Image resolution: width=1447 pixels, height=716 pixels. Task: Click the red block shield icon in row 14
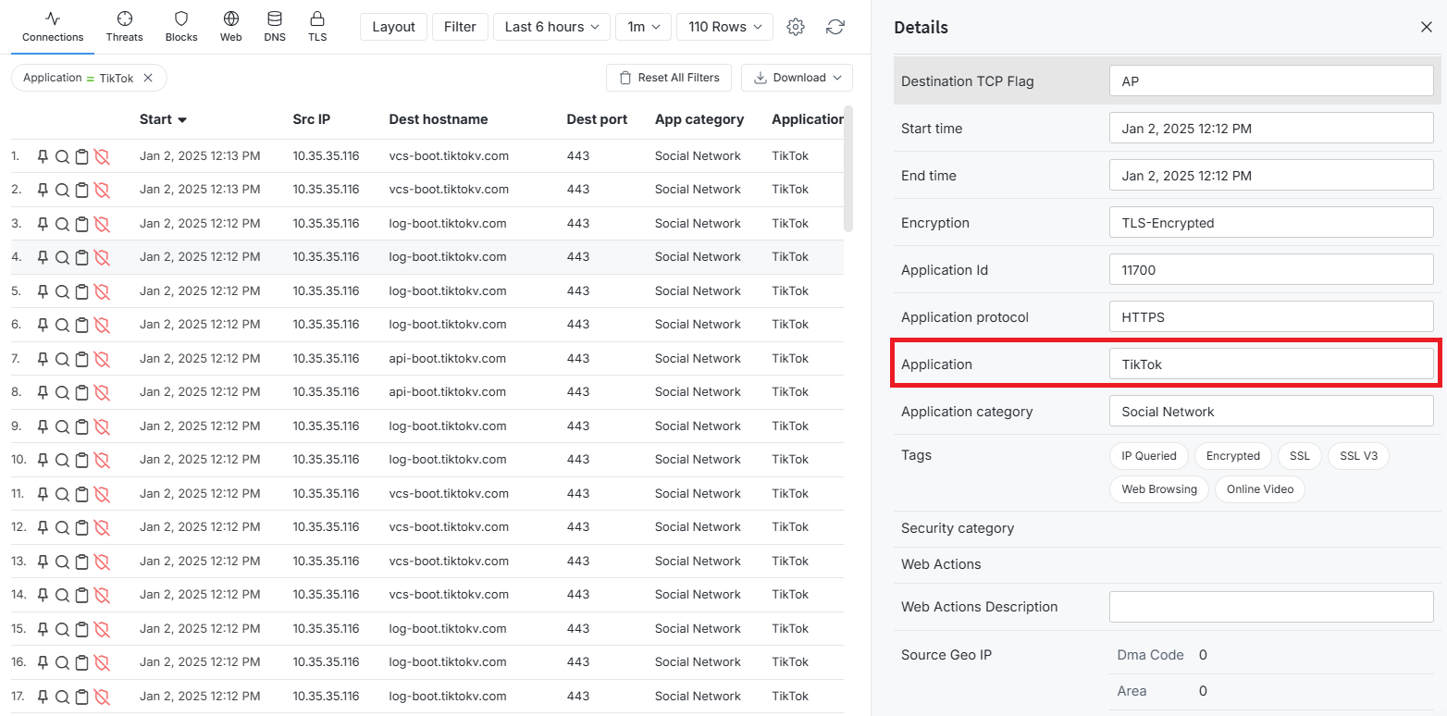click(102, 595)
